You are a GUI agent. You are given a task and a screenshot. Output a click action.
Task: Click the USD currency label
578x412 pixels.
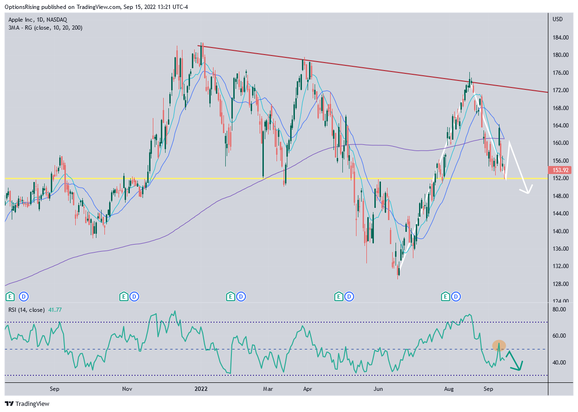[x=558, y=19]
